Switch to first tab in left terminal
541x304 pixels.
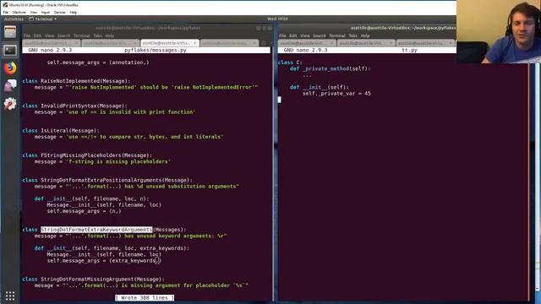point(52,43)
